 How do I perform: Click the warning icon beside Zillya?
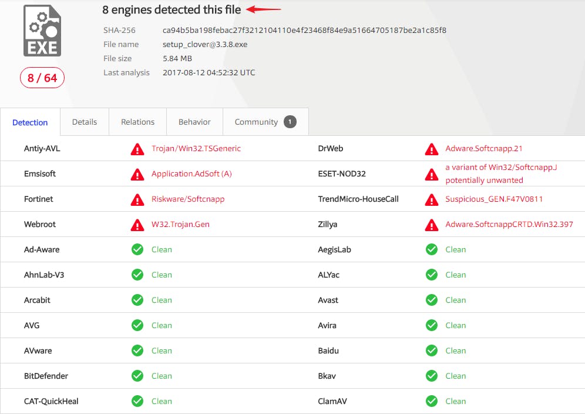[x=432, y=225]
